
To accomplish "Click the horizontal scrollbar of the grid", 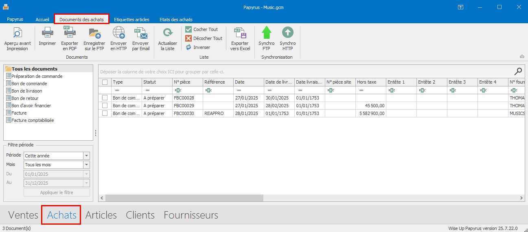I will coord(184,198).
